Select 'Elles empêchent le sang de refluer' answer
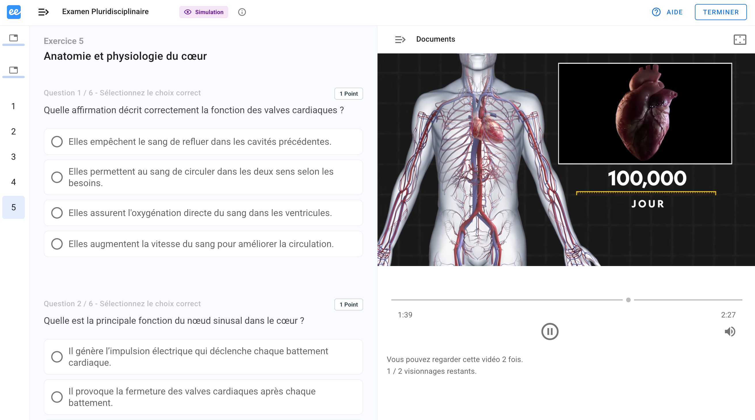 (203, 142)
